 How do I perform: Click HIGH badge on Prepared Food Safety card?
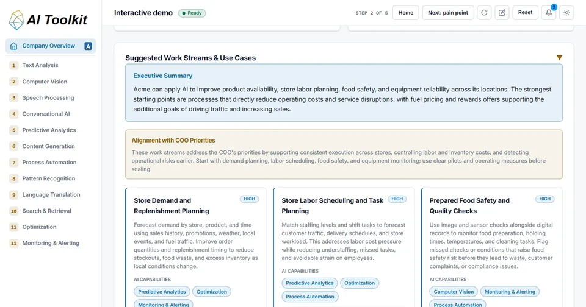tap(545, 199)
